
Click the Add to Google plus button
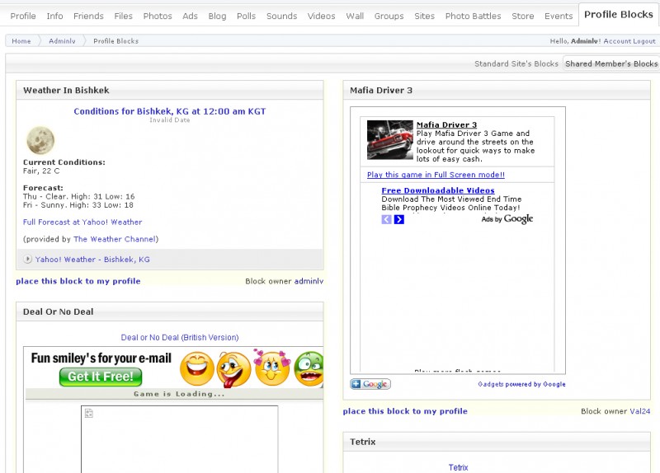370,384
